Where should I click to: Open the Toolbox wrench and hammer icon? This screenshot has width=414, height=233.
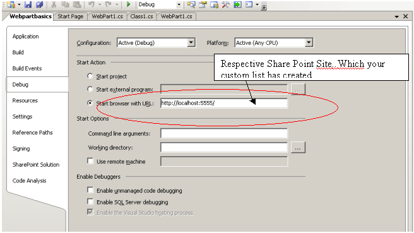point(225,4)
